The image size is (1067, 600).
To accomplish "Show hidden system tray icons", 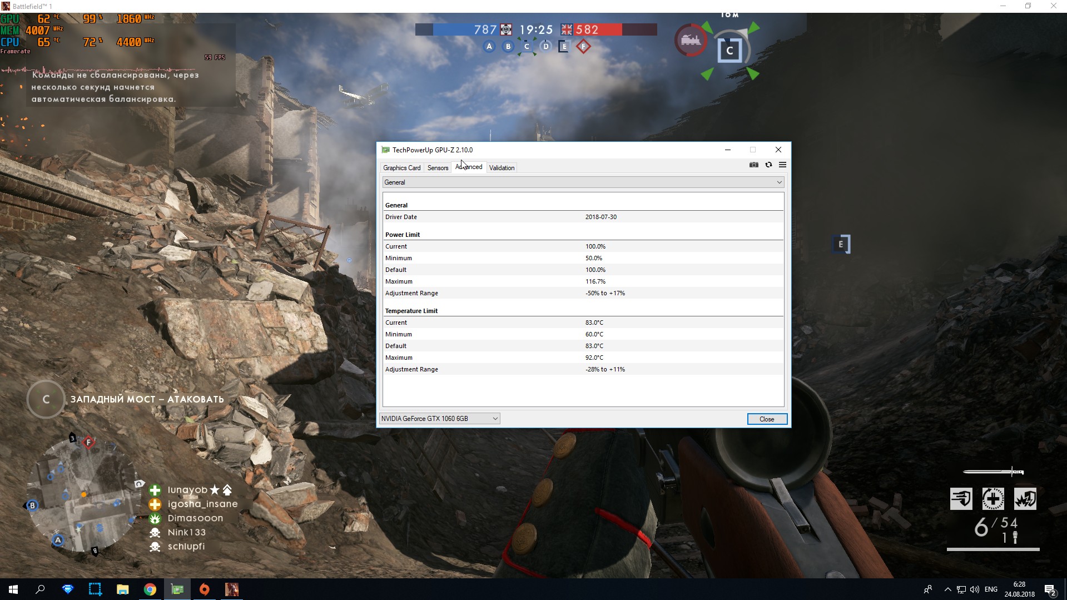I will 947,589.
